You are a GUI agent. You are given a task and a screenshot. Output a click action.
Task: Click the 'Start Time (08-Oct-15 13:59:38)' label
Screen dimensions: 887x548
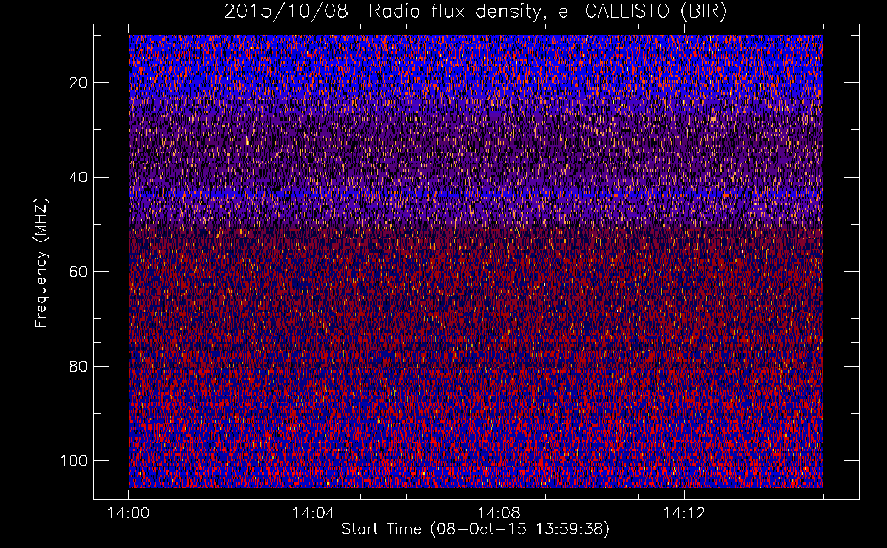pyautogui.click(x=475, y=529)
